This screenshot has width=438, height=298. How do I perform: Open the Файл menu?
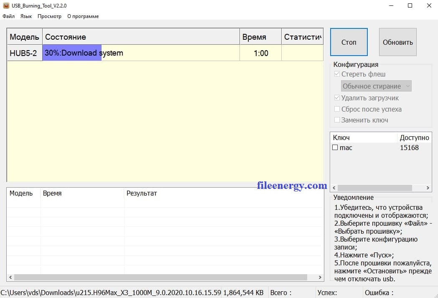coord(9,16)
